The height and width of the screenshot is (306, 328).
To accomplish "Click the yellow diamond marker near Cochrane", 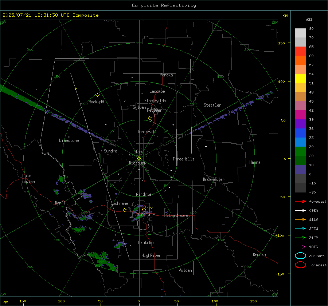I will (x=125, y=210).
